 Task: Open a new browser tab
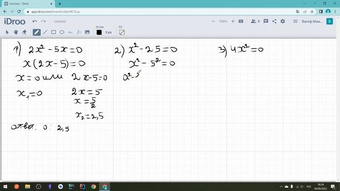coord(59,4)
